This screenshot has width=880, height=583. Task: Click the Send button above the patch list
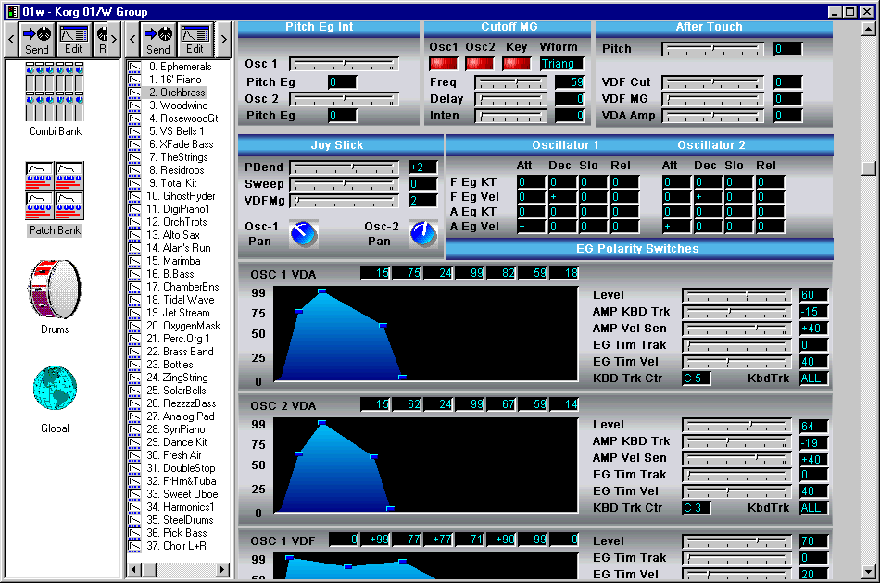click(158, 40)
